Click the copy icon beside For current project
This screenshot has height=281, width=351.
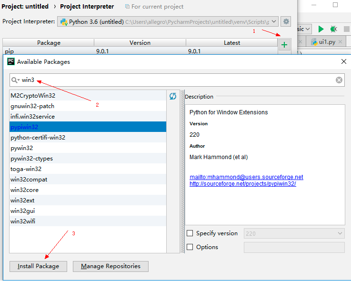point(127,7)
